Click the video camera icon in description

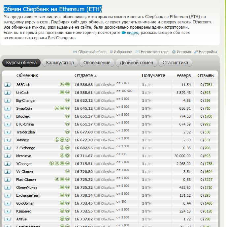pyautogui.click(x=124, y=33)
